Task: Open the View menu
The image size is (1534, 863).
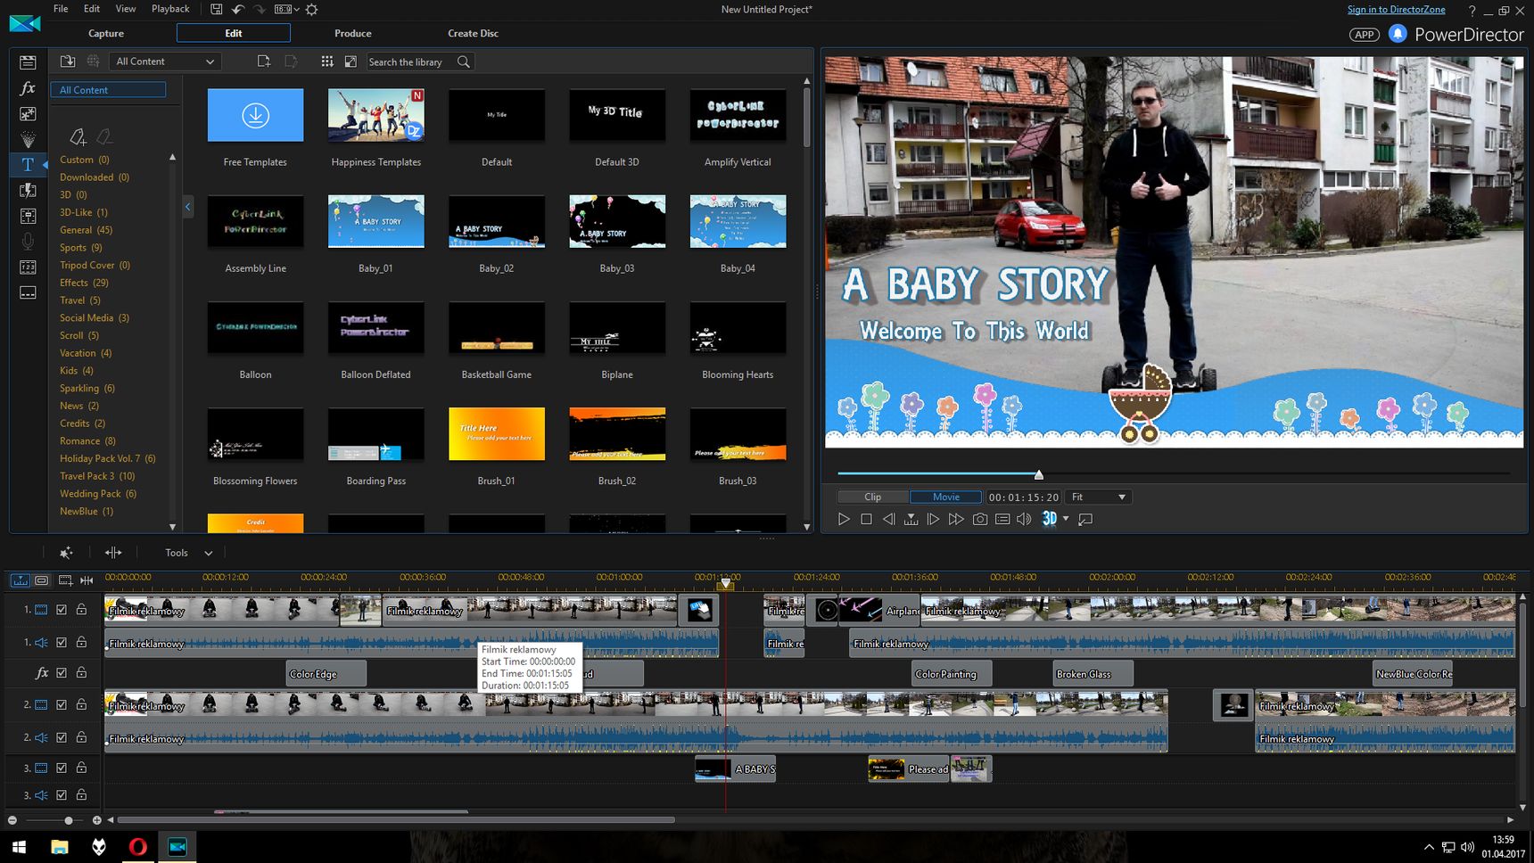Action: pos(126,9)
